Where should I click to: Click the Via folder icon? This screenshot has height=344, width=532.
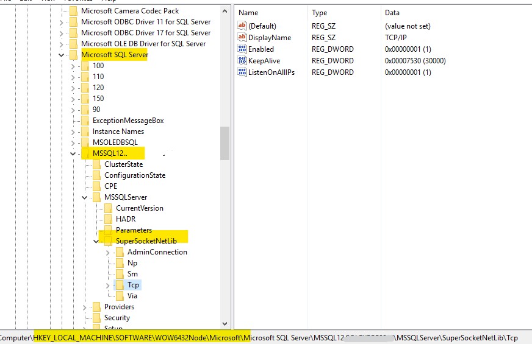[x=120, y=295]
